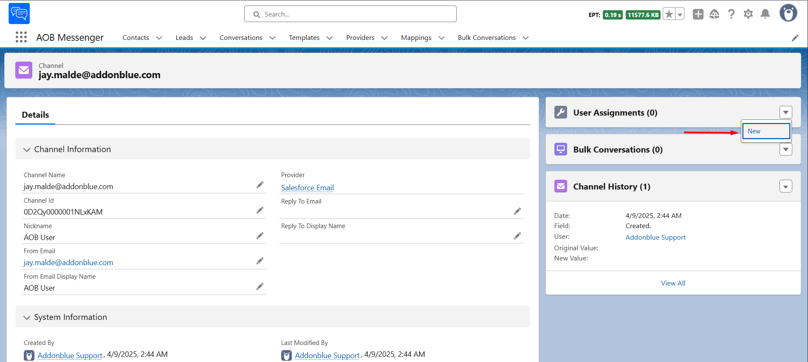The height and width of the screenshot is (362, 808).
Task: Click the favorites star icon
Action: click(669, 14)
